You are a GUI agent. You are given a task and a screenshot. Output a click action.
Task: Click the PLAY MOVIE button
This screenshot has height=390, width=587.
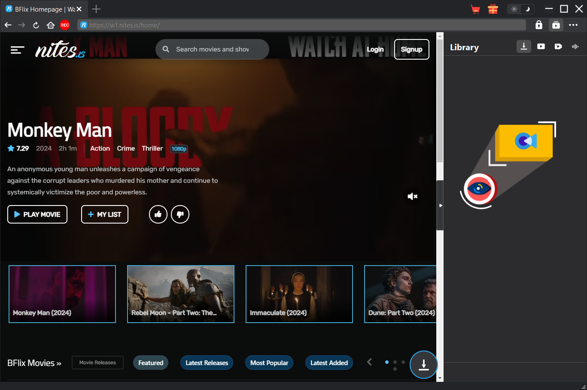(37, 215)
